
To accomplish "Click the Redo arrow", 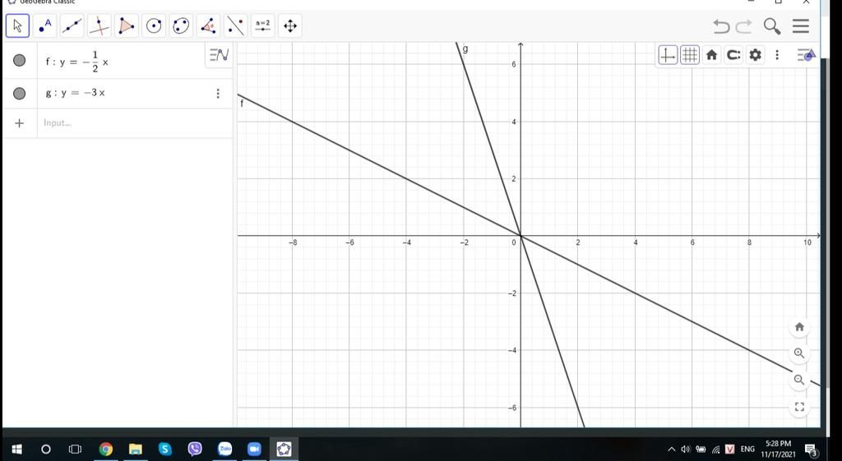I will 743,26.
